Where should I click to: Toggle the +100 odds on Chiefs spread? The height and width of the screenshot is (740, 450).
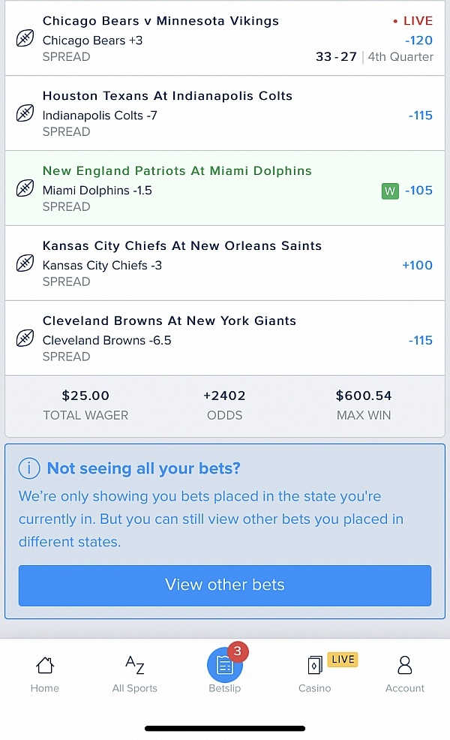pos(418,265)
